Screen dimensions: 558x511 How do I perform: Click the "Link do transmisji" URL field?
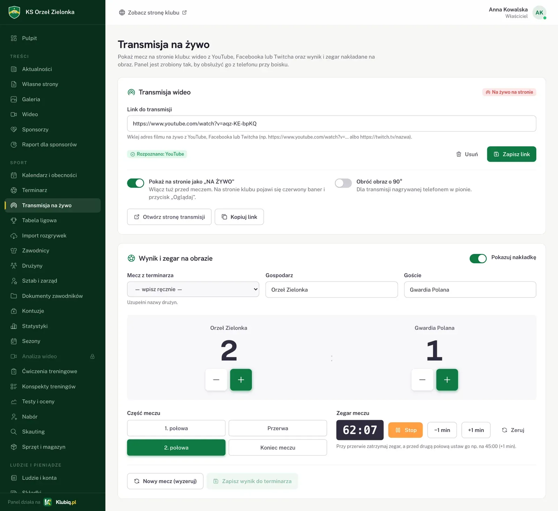[332, 124]
